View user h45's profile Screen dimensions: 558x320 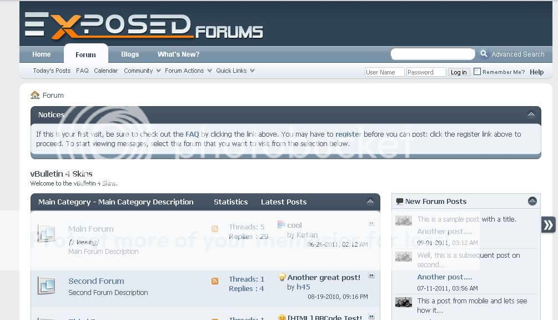(303, 287)
